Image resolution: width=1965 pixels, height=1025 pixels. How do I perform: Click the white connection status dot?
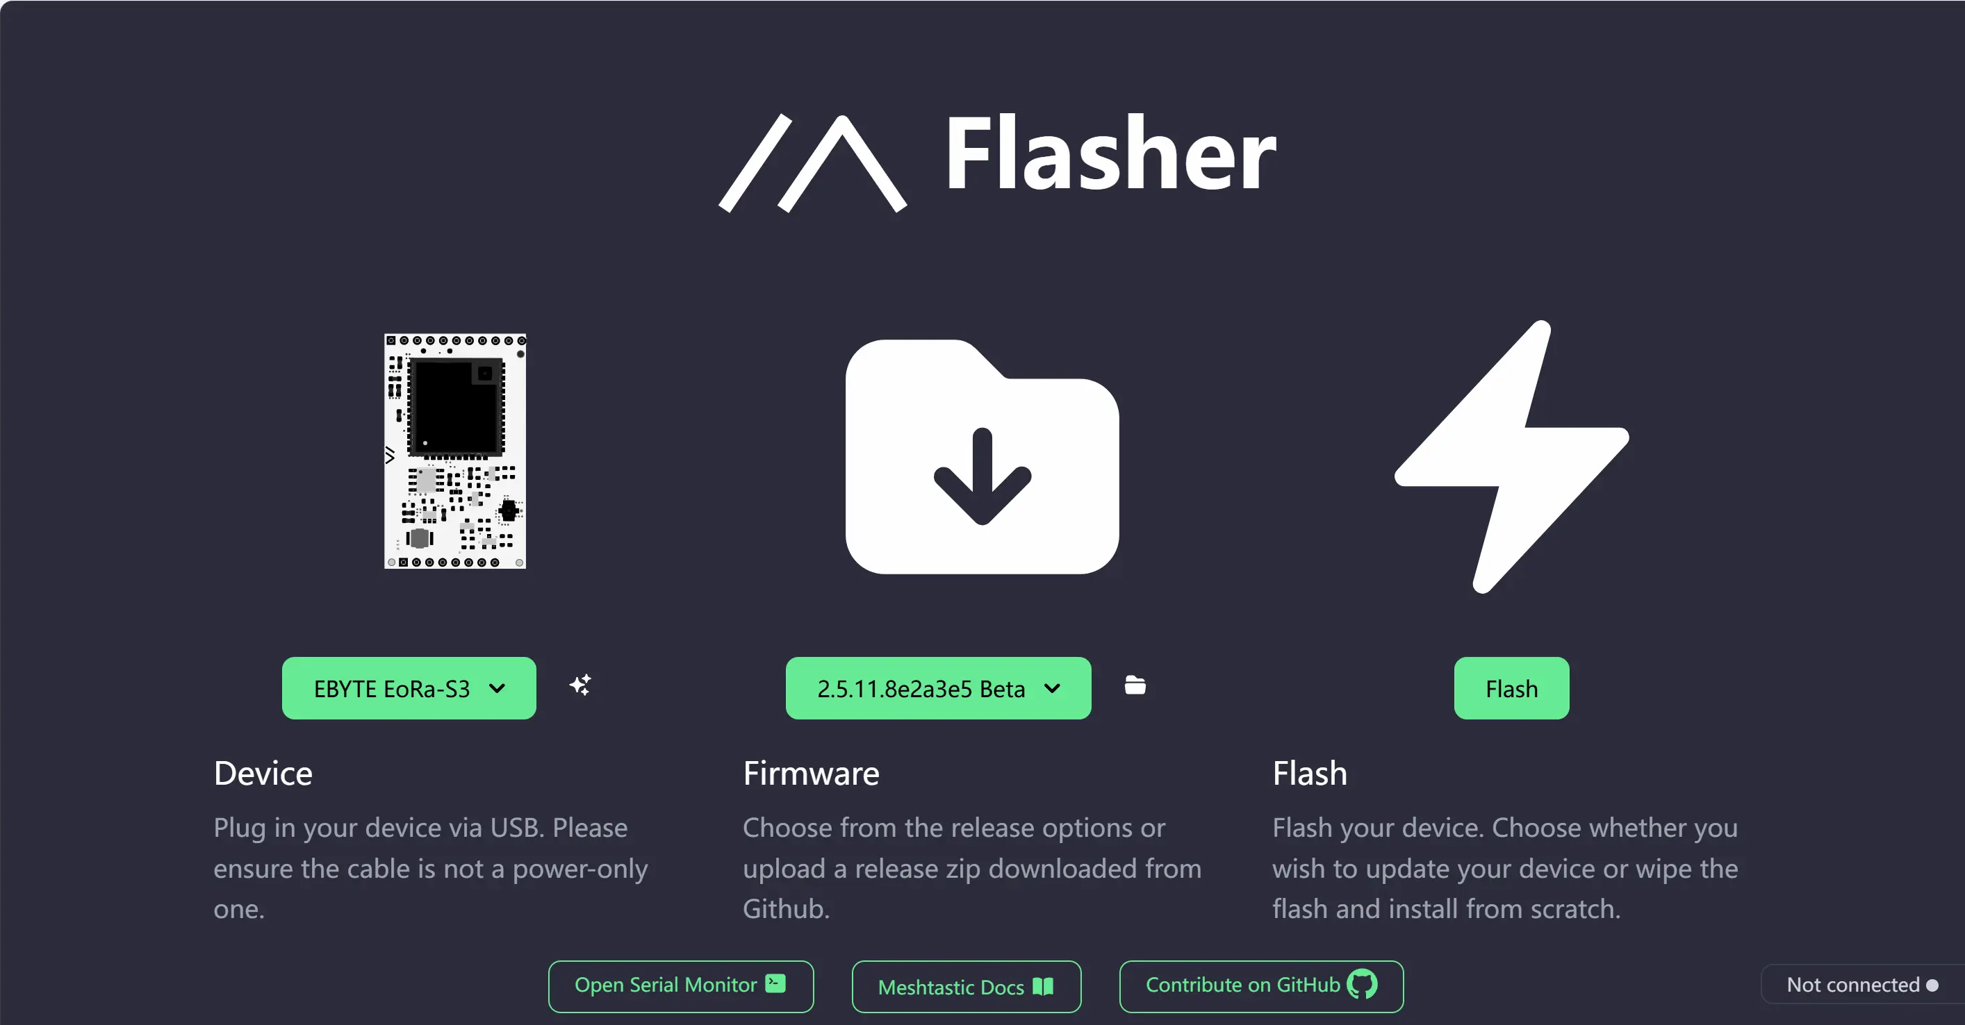[1932, 985]
